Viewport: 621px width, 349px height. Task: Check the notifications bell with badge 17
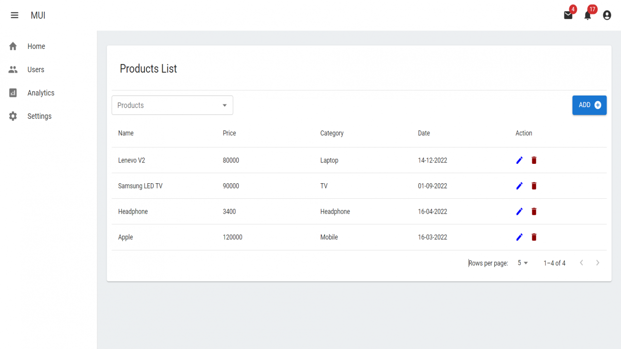pos(588,15)
